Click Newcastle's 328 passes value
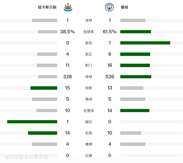This screenshot has height=163, width=183. pyautogui.click(x=68, y=77)
